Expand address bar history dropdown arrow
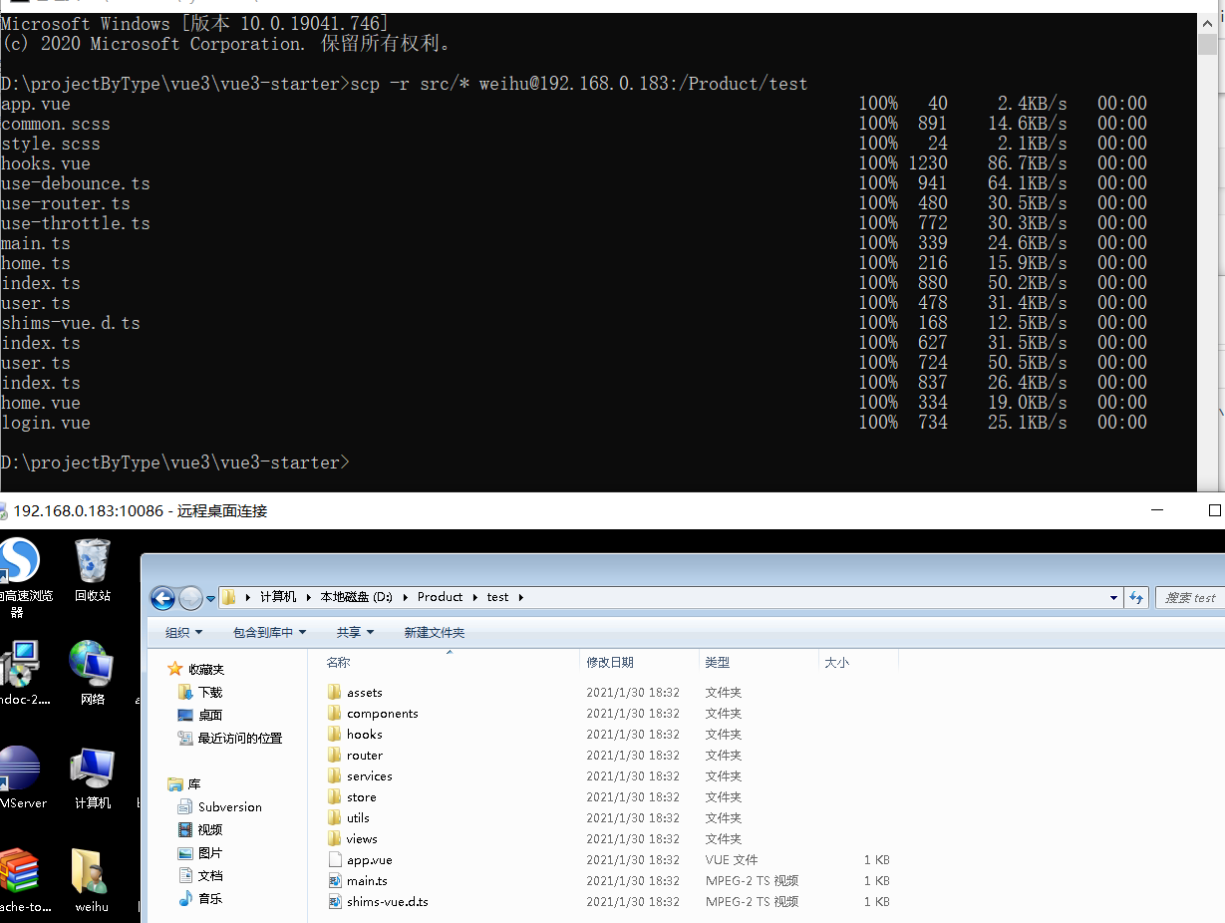Viewport: 1225px width, 923px height. point(1113,598)
